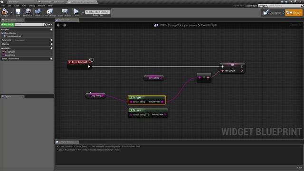
Task: Click the SET node execution input pin
Action: coord(223,66)
